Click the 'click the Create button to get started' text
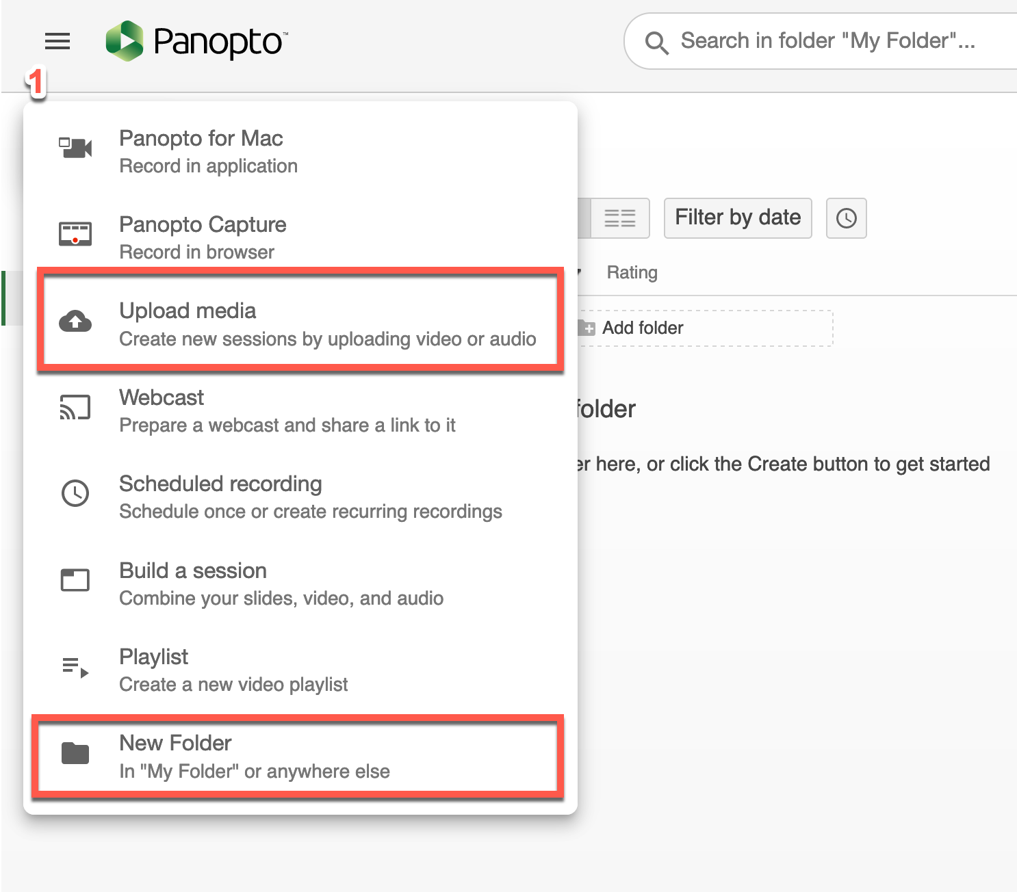This screenshot has height=892, width=1017. [830, 464]
